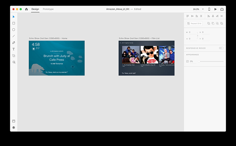This screenshot has width=236, height=146.
Task: Align objects to top edge
Action: pos(188,16)
